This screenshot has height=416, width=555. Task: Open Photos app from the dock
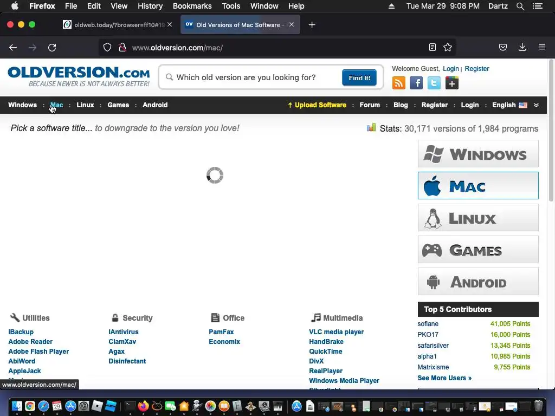click(211, 406)
